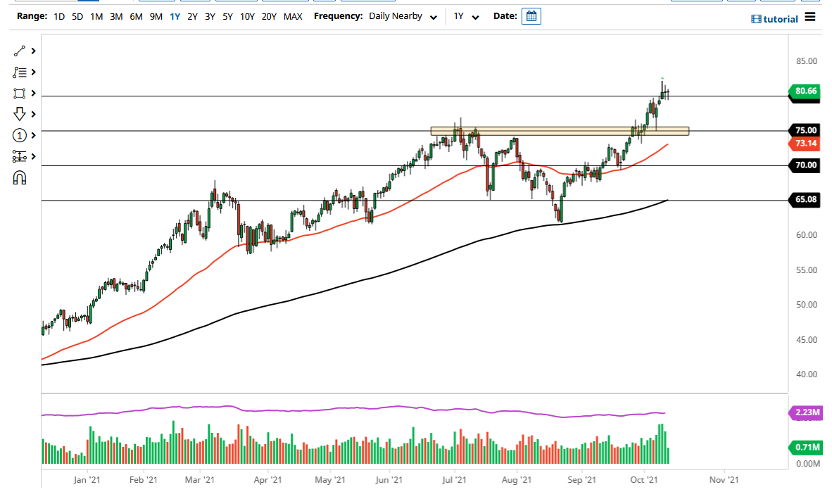Select the MAX range option
The height and width of the screenshot is (499, 832).
(294, 15)
